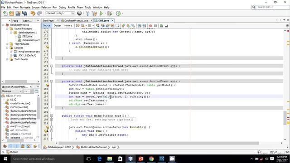Click the Open Project toolbar icon
The image size is (290, 163).
(18, 13)
